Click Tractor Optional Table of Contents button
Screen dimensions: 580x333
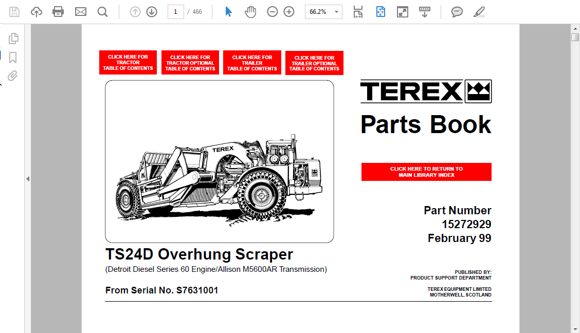click(190, 63)
